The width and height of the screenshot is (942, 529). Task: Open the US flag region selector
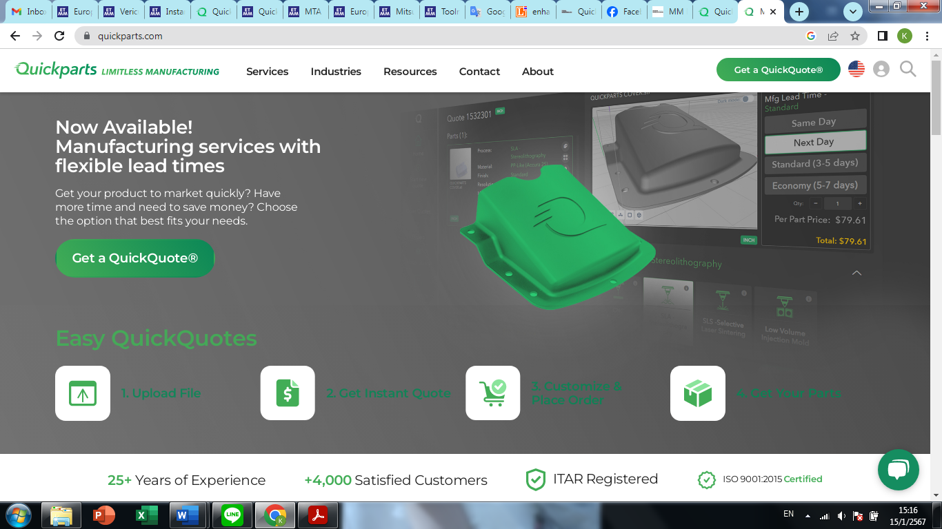click(x=856, y=69)
